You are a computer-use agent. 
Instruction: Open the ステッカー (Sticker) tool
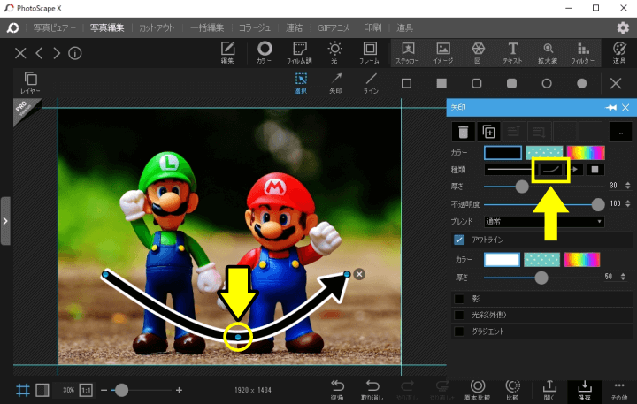pos(408,53)
